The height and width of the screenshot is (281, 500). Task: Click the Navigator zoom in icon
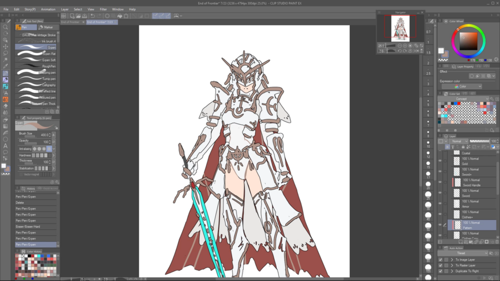pyautogui.click(x=405, y=46)
